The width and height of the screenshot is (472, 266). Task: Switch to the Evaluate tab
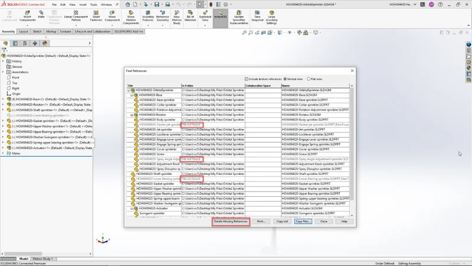[x=65, y=31]
